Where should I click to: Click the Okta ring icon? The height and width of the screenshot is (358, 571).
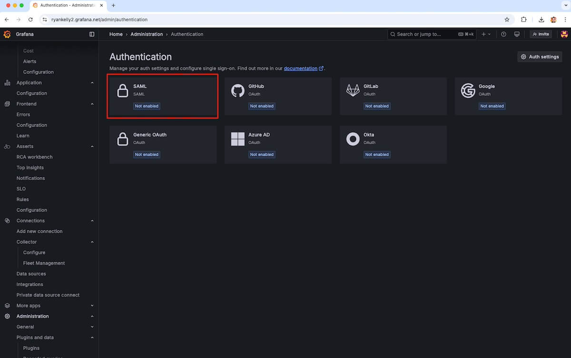[353, 139]
